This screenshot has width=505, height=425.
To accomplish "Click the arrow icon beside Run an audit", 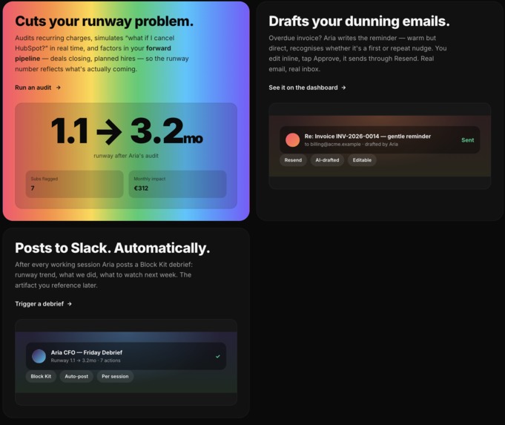I will coord(59,88).
